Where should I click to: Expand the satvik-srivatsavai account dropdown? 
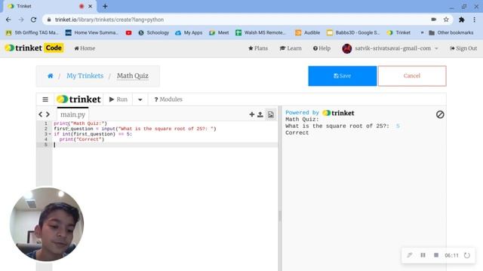(x=390, y=48)
